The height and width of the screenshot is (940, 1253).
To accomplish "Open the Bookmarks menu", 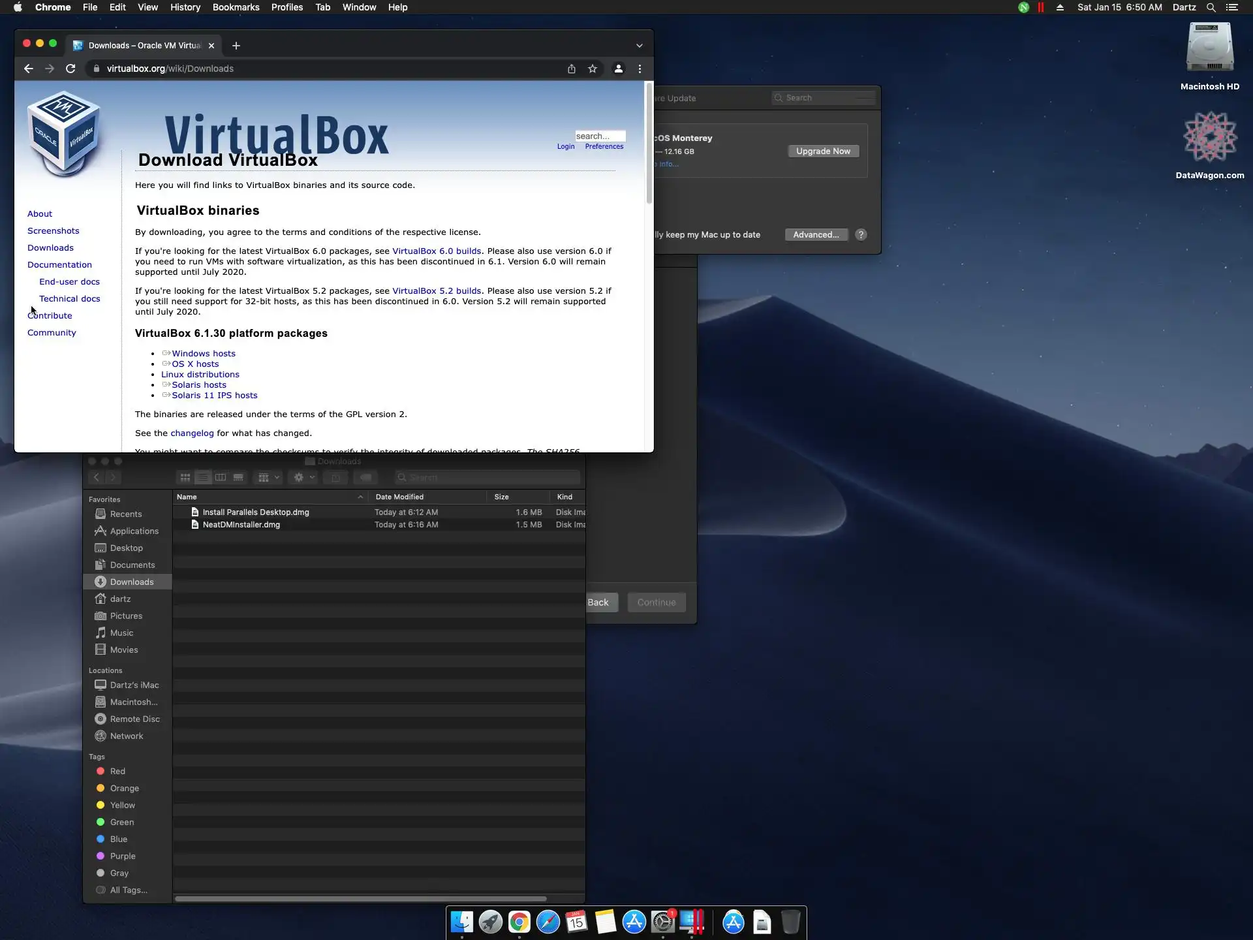I will [x=236, y=7].
